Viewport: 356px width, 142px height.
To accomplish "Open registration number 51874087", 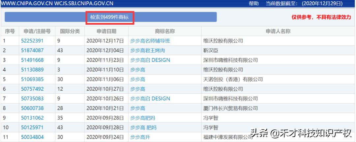I will (32, 50).
